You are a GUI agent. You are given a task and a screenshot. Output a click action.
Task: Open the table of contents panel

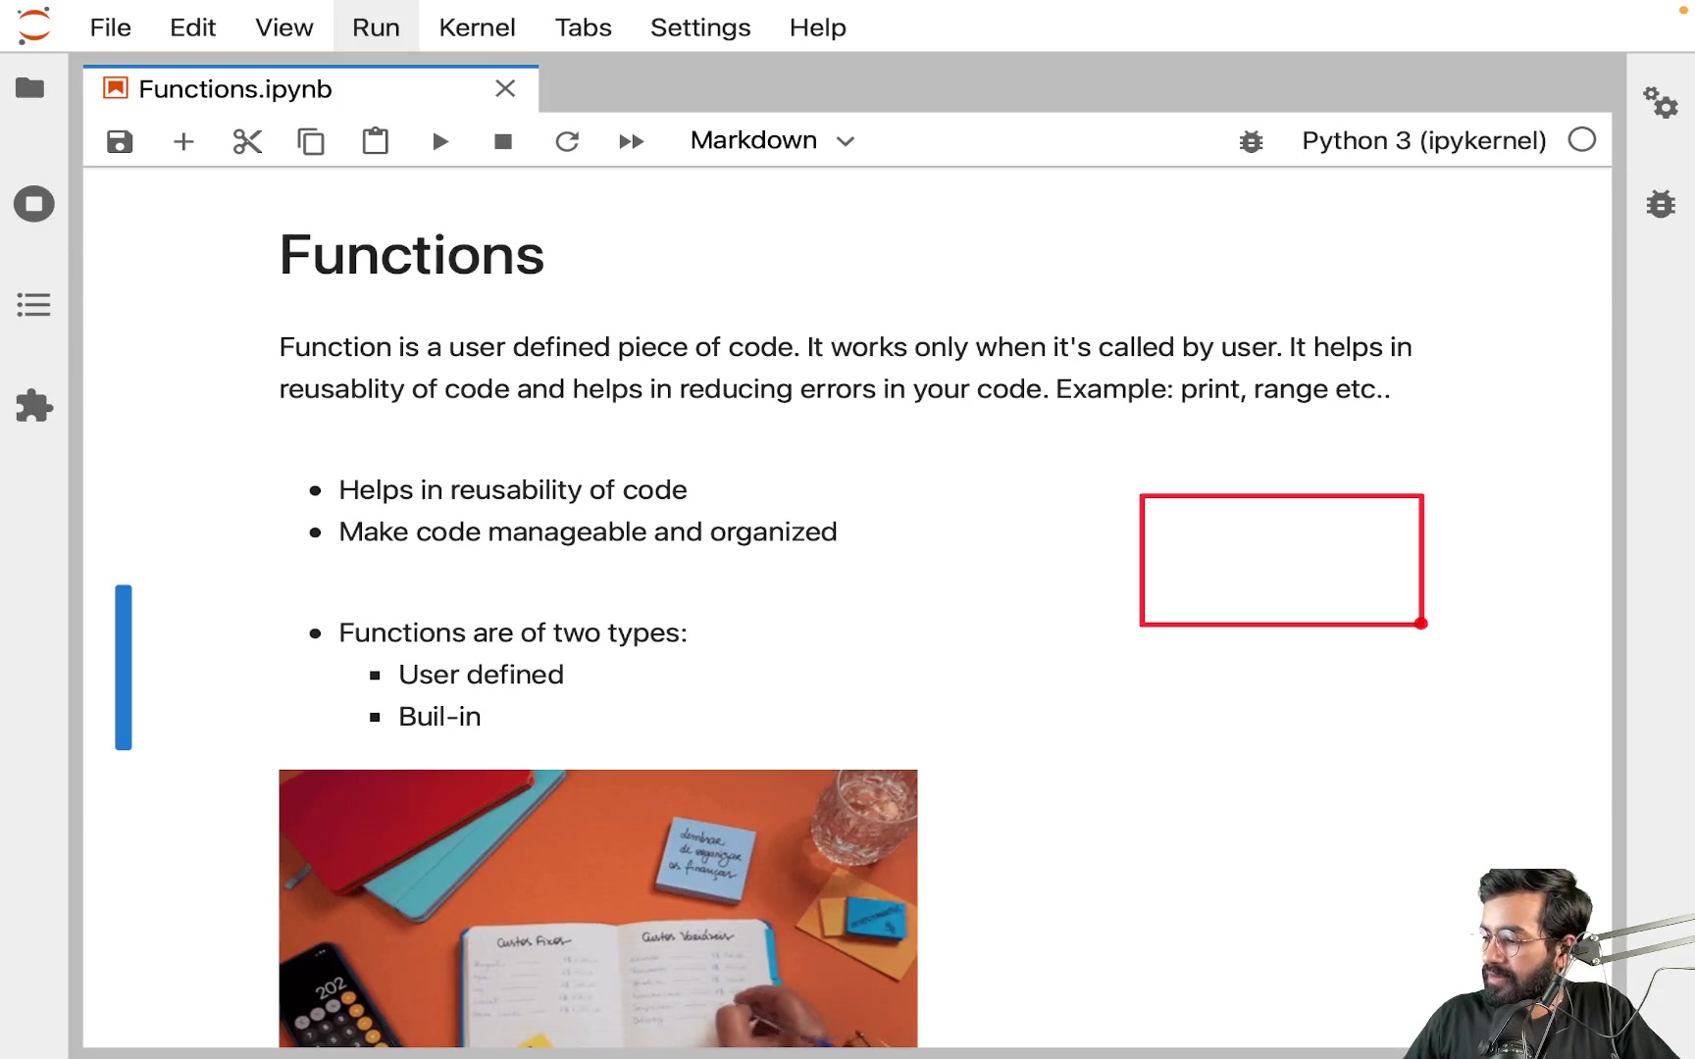tap(33, 305)
